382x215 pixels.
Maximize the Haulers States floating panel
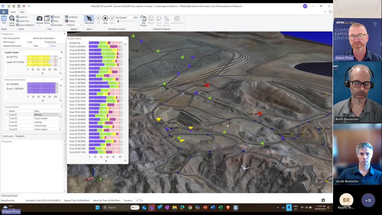tap(127, 38)
